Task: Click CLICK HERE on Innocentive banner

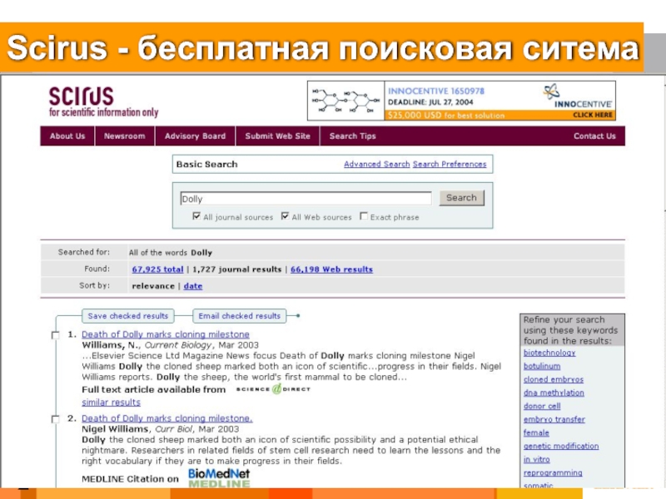Action: tap(593, 115)
